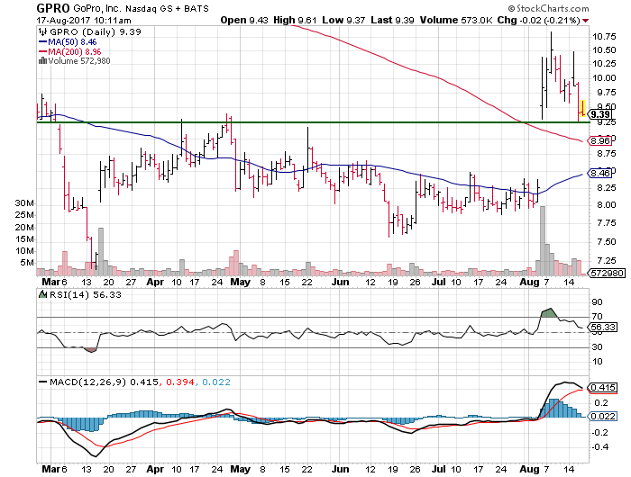Click the tallest August volume bar
Image resolution: width=631 pixels, height=477 pixels.
point(543,240)
